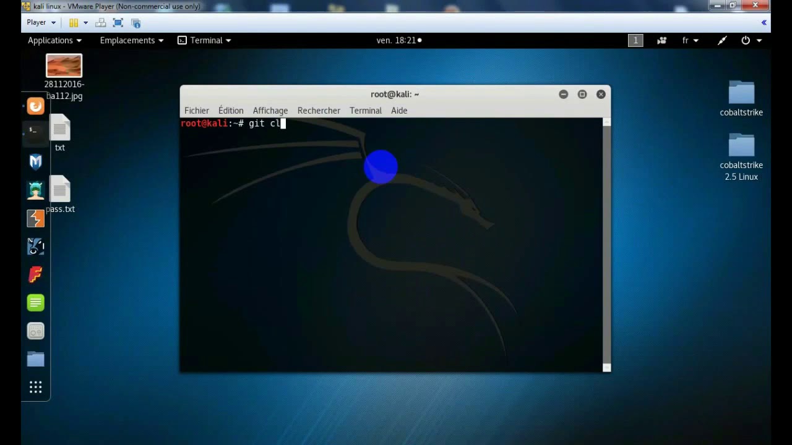Open the Tweak Tool icon in dock
This screenshot has height=445, width=792.
click(x=36, y=331)
